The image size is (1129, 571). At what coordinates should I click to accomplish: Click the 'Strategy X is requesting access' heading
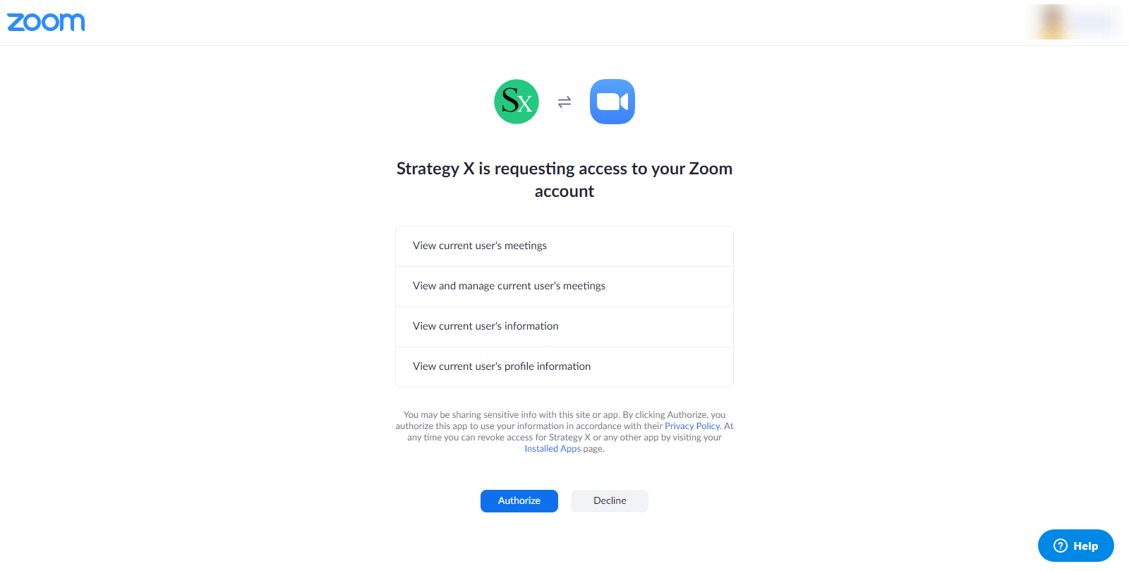click(564, 180)
